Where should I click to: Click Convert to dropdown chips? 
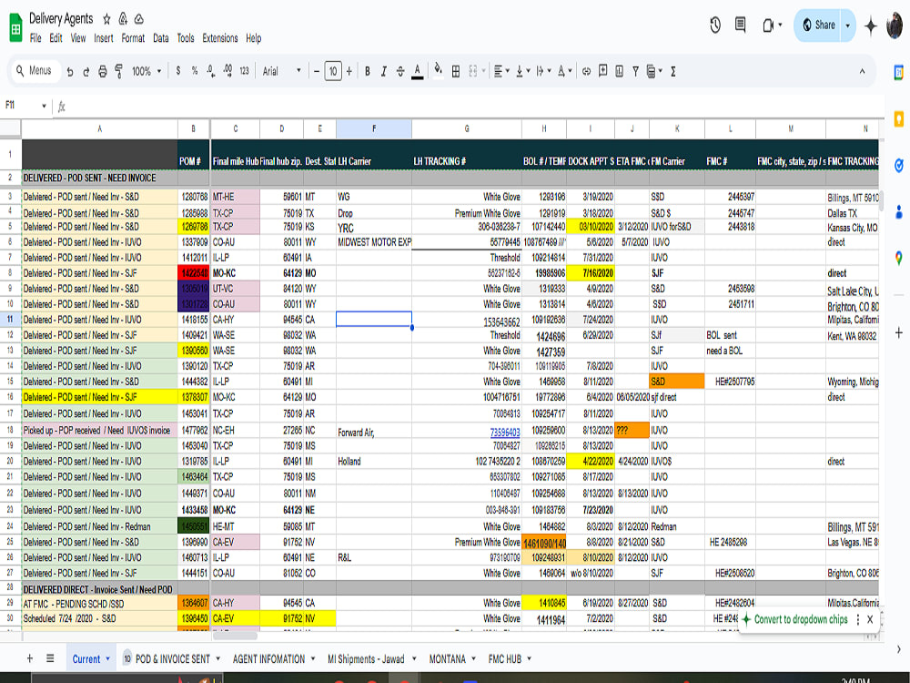800,619
